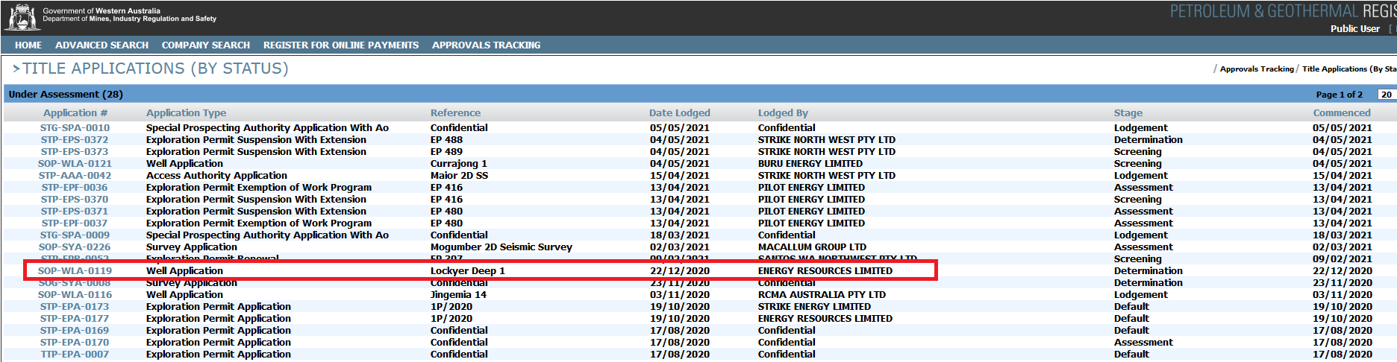This screenshot has height=362, width=1397.
Task: Click the 'Page 1 of 2' indicator
Action: [x=1340, y=95]
